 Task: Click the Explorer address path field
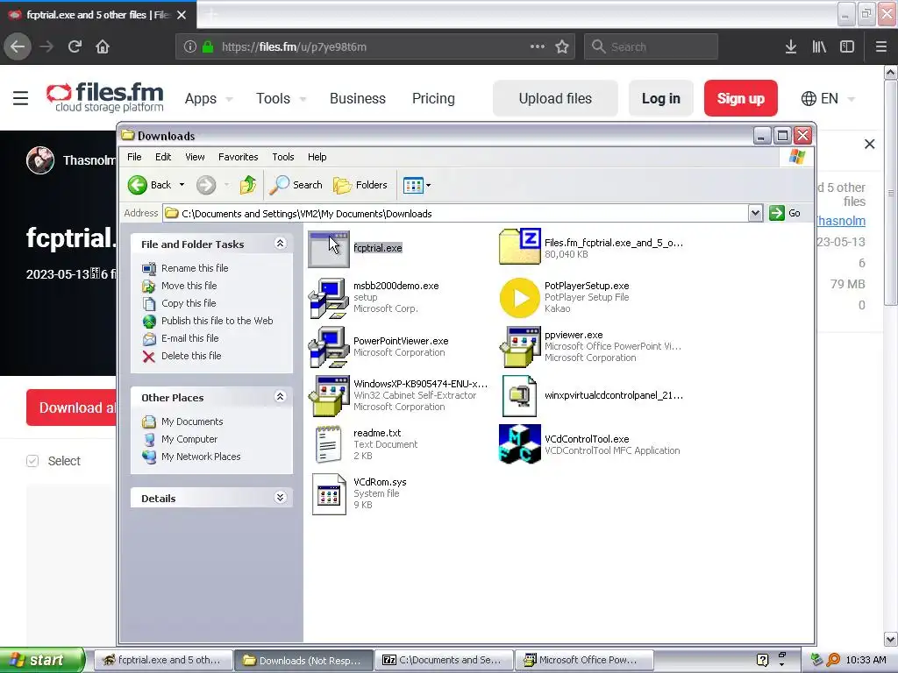pos(455,214)
